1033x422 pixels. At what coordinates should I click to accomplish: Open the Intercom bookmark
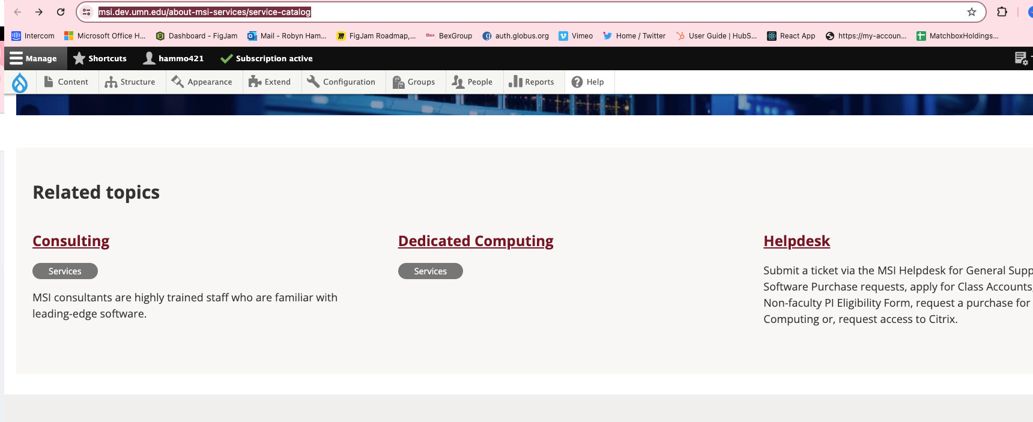coord(33,36)
